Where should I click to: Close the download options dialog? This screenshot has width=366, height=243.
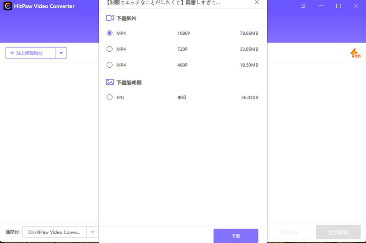click(x=257, y=2)
